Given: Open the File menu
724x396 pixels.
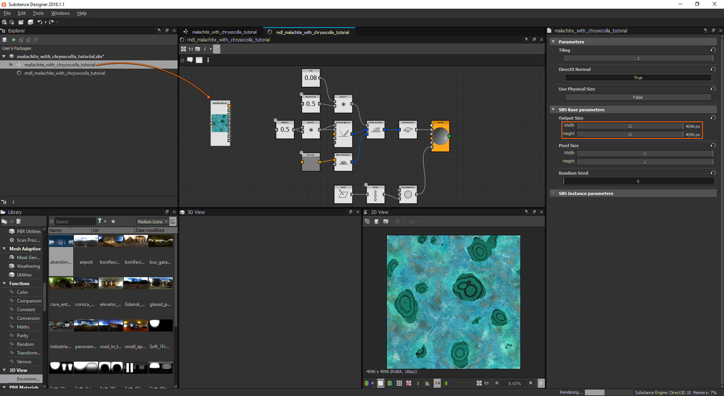Looking at the screenshot, I should 7,13.
